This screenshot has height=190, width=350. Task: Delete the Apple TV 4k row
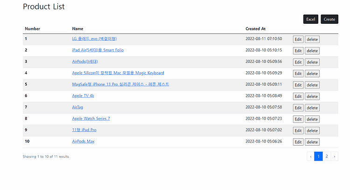point(312,96)
